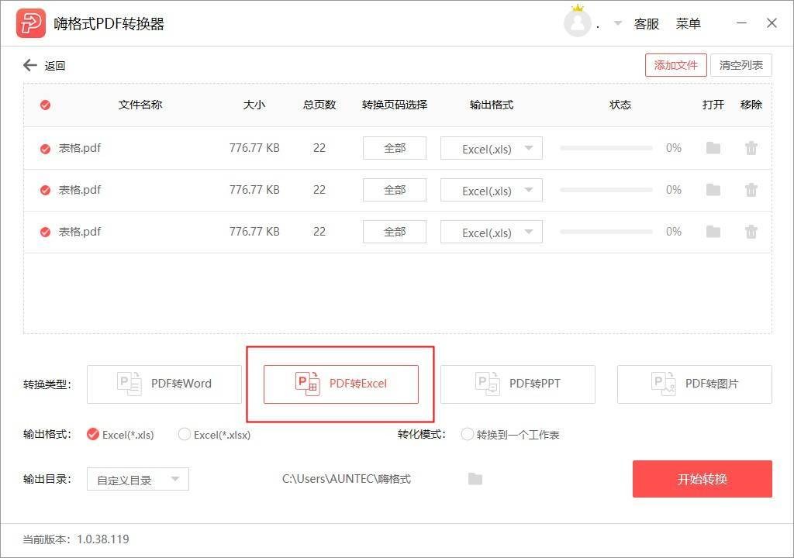This screenshot has height=558, width=794.
Task: Switch to the PDF转Word conversion type
Action: click(x=164, y=384)
